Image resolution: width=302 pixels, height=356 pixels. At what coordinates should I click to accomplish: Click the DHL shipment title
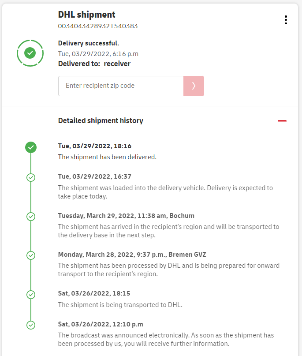(x=86, y=15)
